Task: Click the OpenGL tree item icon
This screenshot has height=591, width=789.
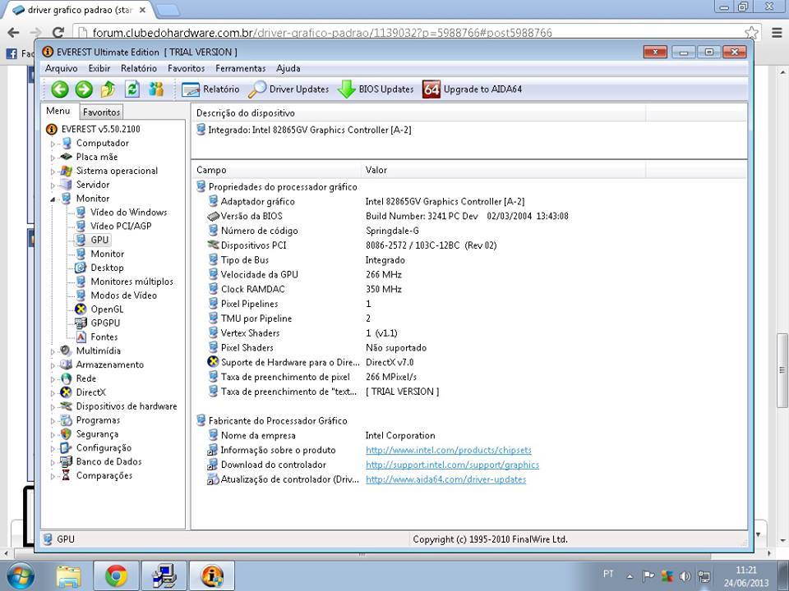Action: (x=81, y=309)
